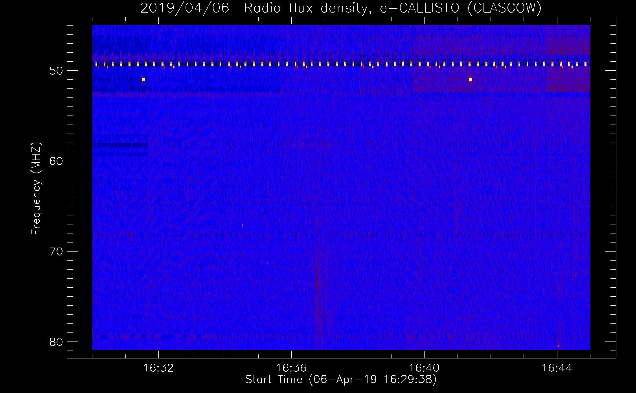Screen dimensions: 636x393
Task: Click the plot title "Radio flux density, e-CALLISTO (GLASGOW)"
Action: tap(393, 8)
